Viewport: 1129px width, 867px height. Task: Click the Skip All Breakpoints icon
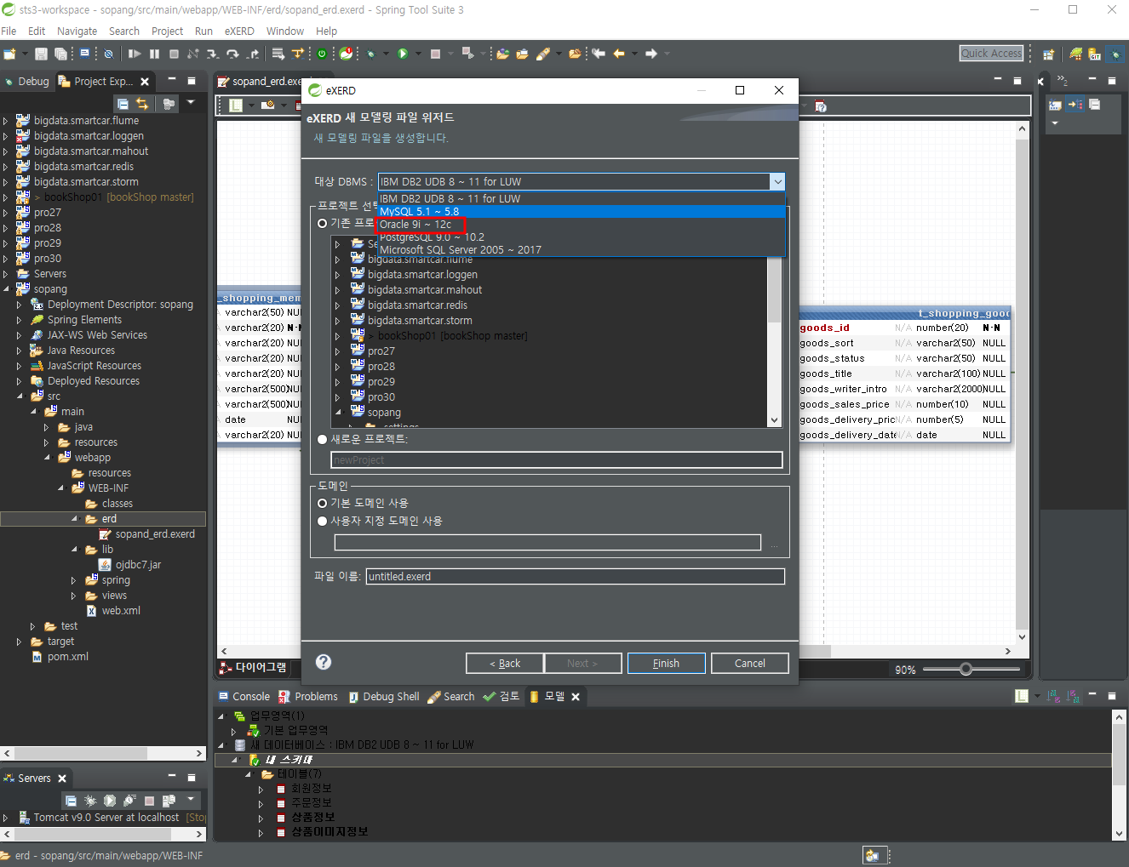coord(108,54)
